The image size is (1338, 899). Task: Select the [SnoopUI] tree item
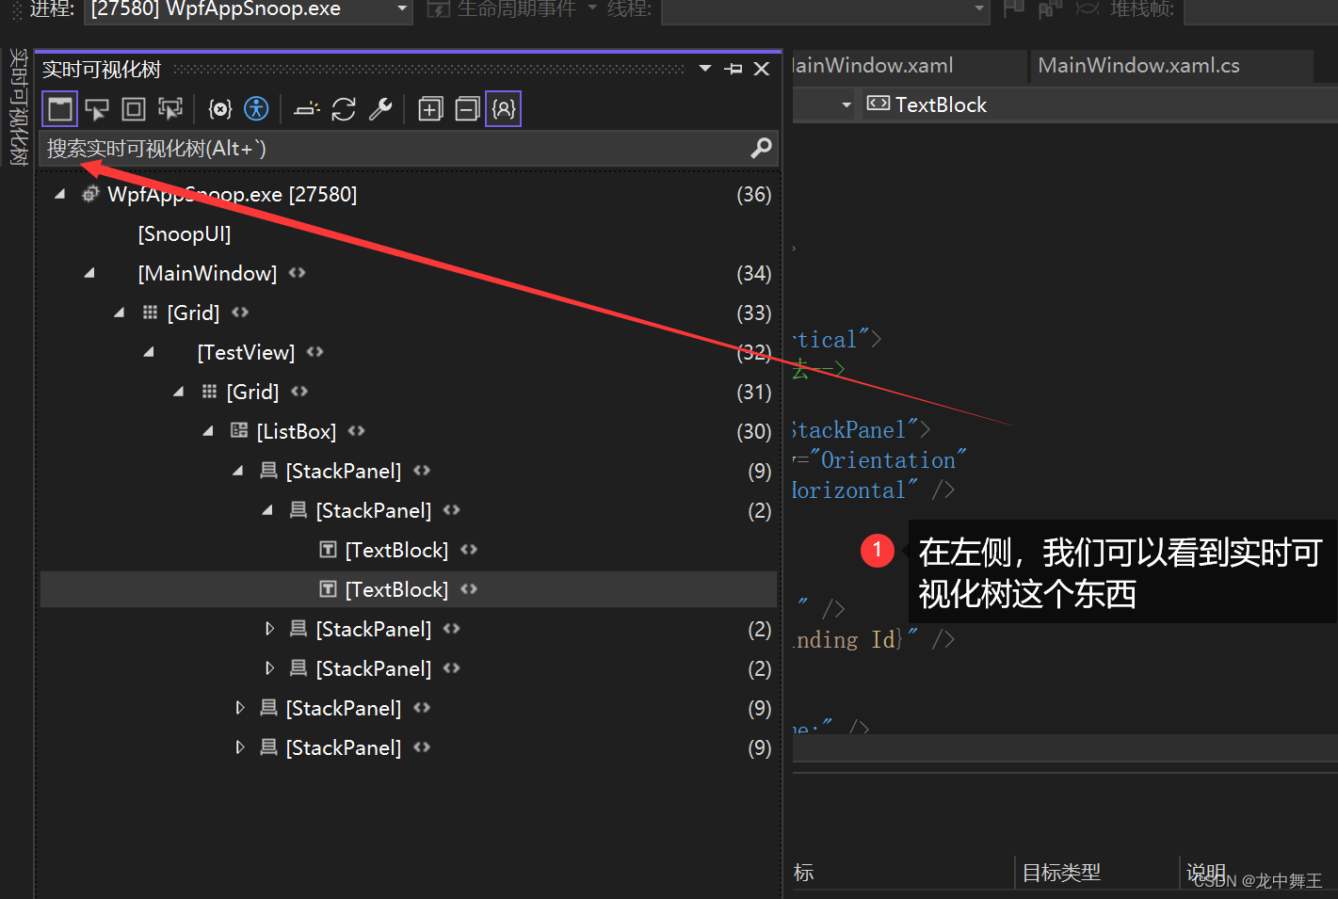185,233
